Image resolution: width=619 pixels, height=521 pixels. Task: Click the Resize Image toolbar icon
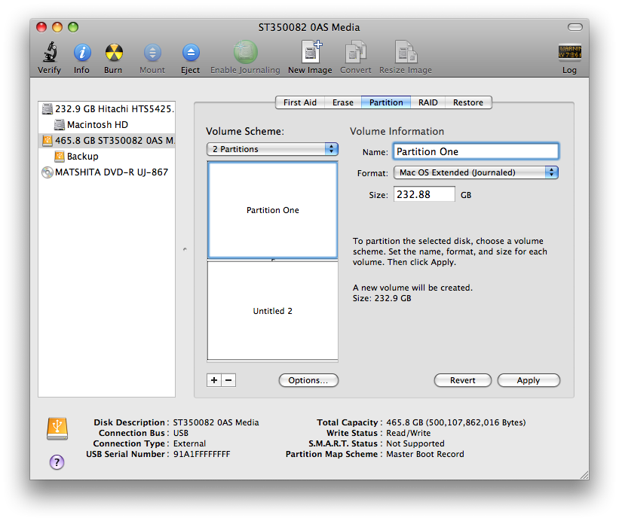(x=406, y=53)
